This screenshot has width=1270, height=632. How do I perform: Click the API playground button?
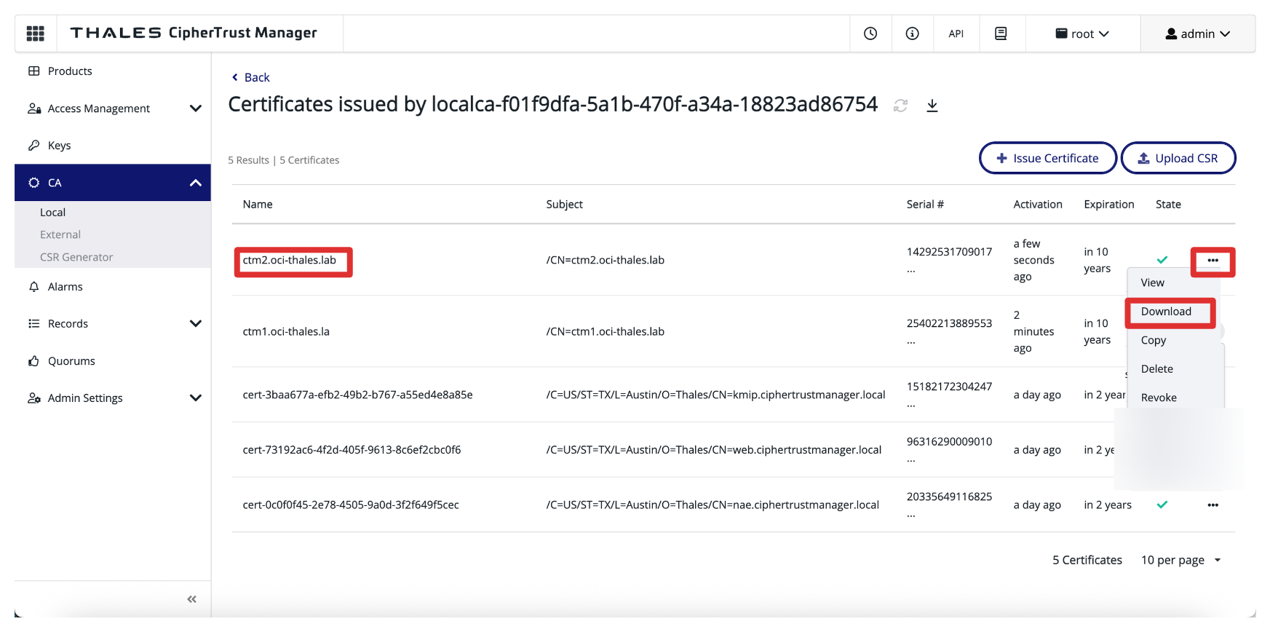point(956,33)
